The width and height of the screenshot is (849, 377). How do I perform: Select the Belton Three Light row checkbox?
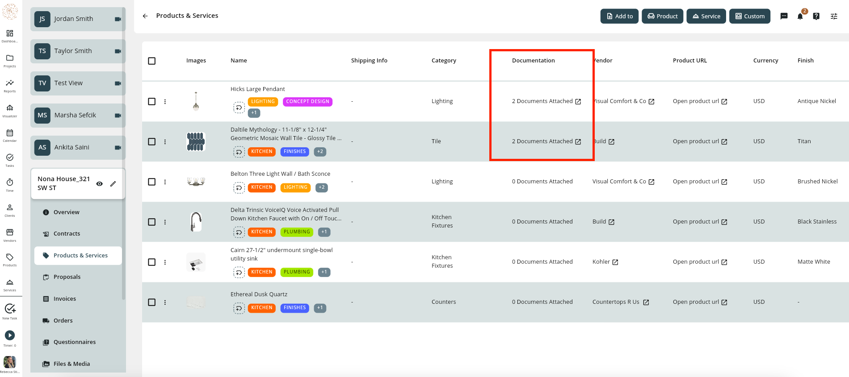coord(152,182)
